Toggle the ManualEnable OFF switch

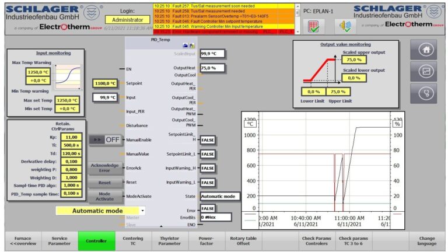(x=104, y=140)
